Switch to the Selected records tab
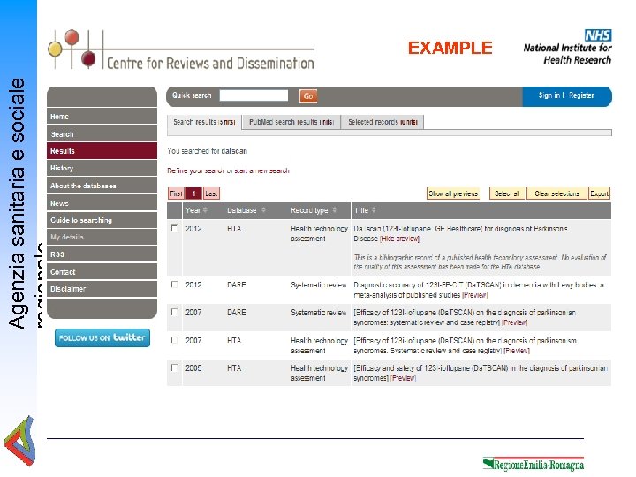636x477 pixels. pyautogui.click(x=382, y=122)
